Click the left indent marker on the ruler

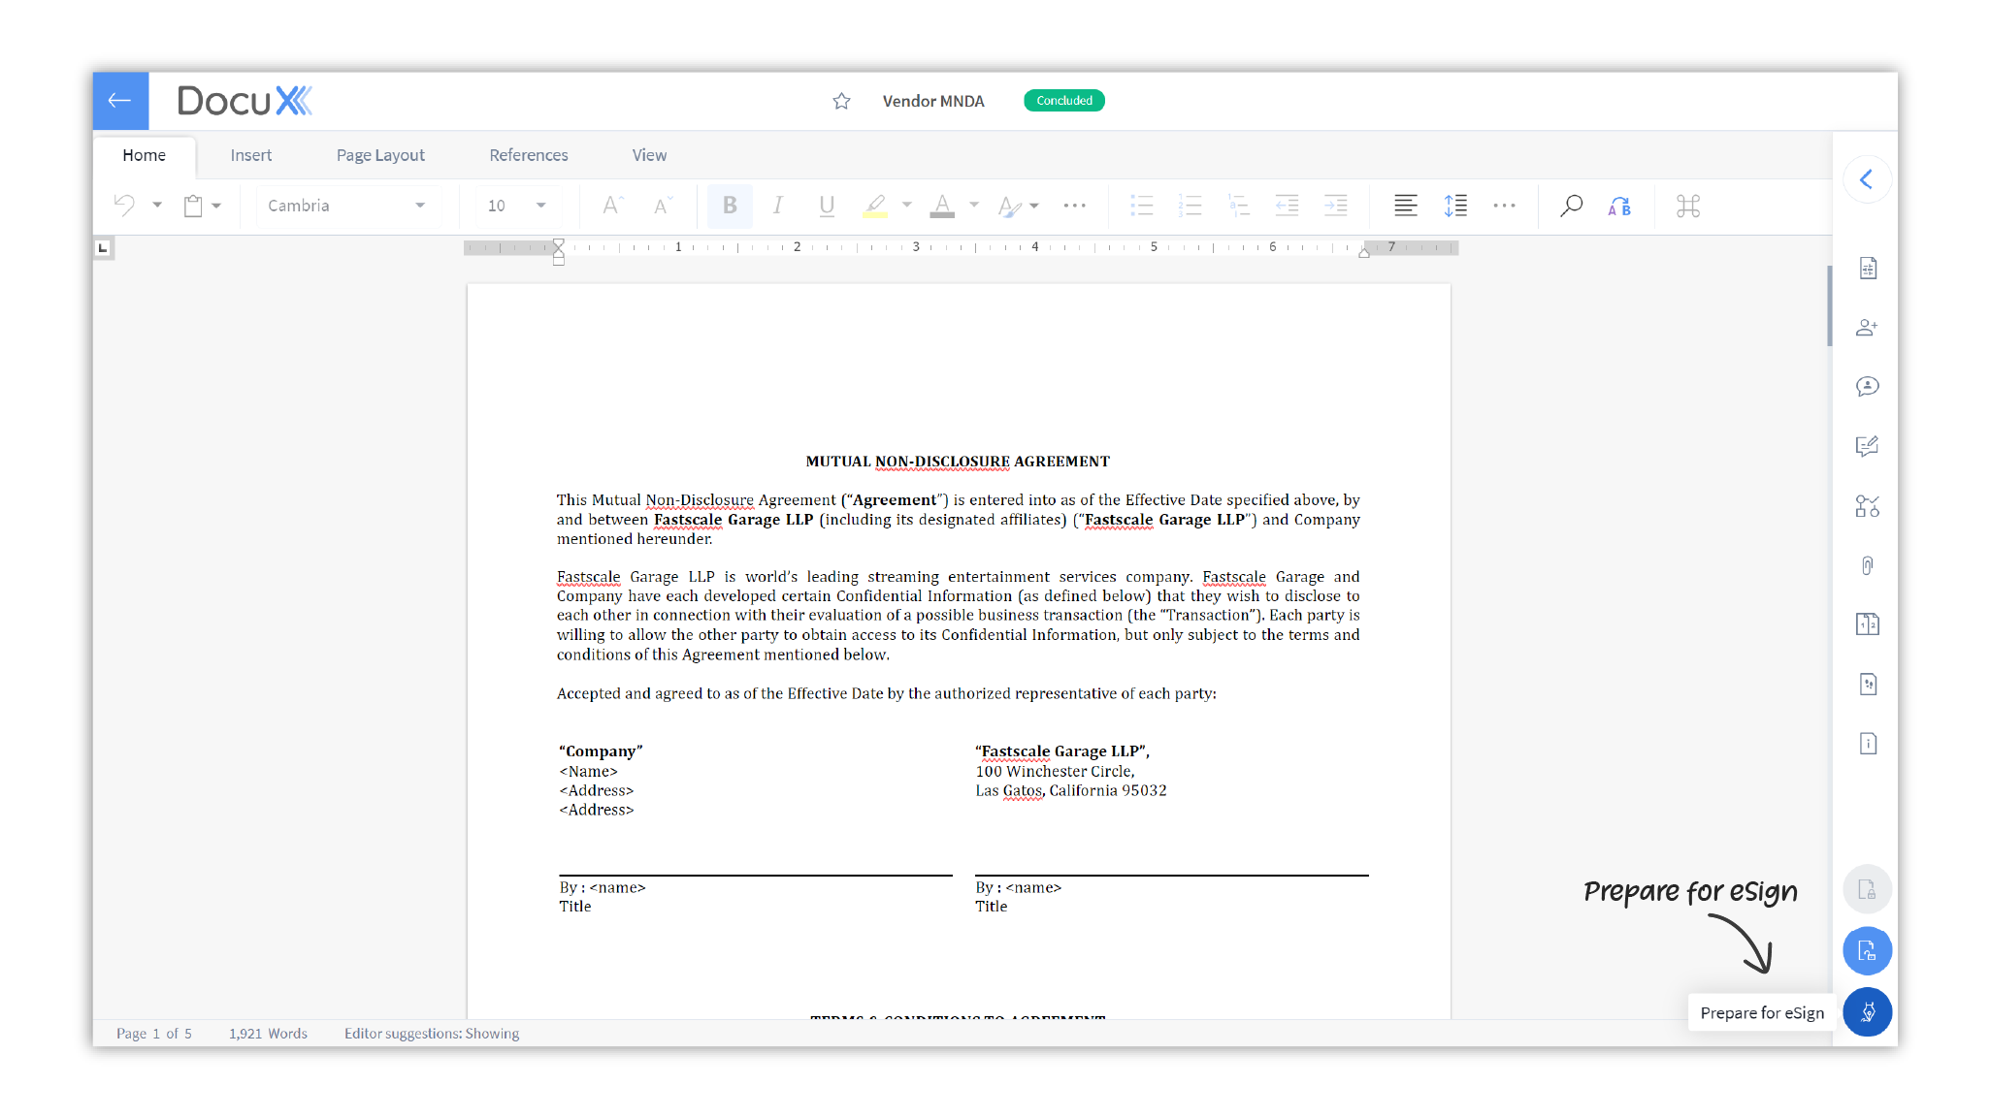click(x=559, y=252)
